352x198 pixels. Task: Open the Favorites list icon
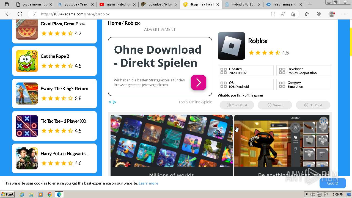(307, 14)
